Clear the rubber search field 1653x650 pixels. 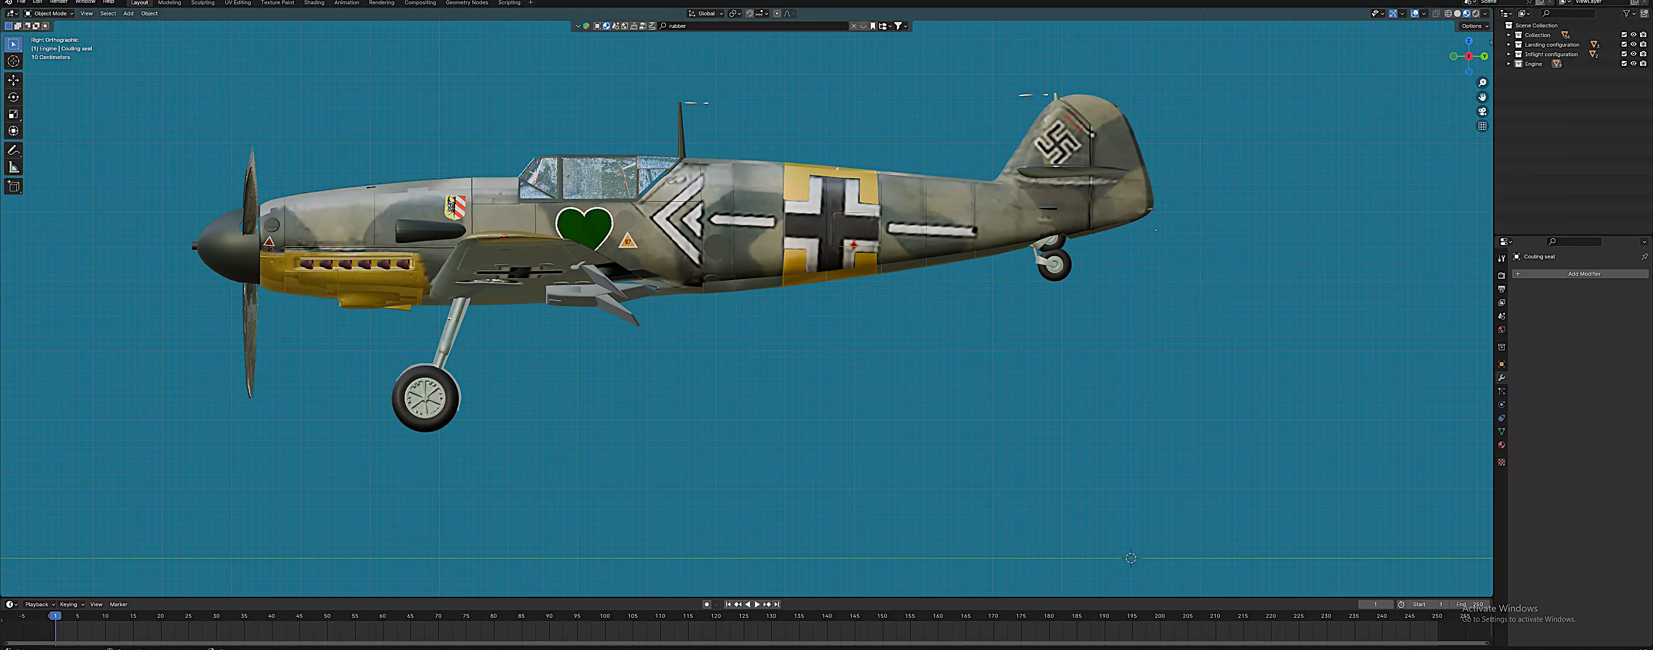coord(853,26)
